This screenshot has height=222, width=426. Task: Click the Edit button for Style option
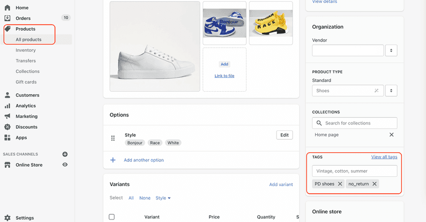click(x=284, y=135)
